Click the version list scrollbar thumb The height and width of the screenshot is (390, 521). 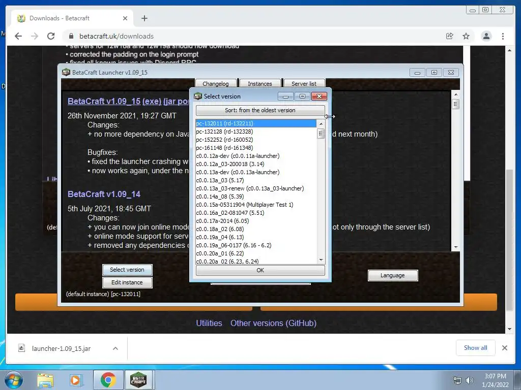pos(321,134)
